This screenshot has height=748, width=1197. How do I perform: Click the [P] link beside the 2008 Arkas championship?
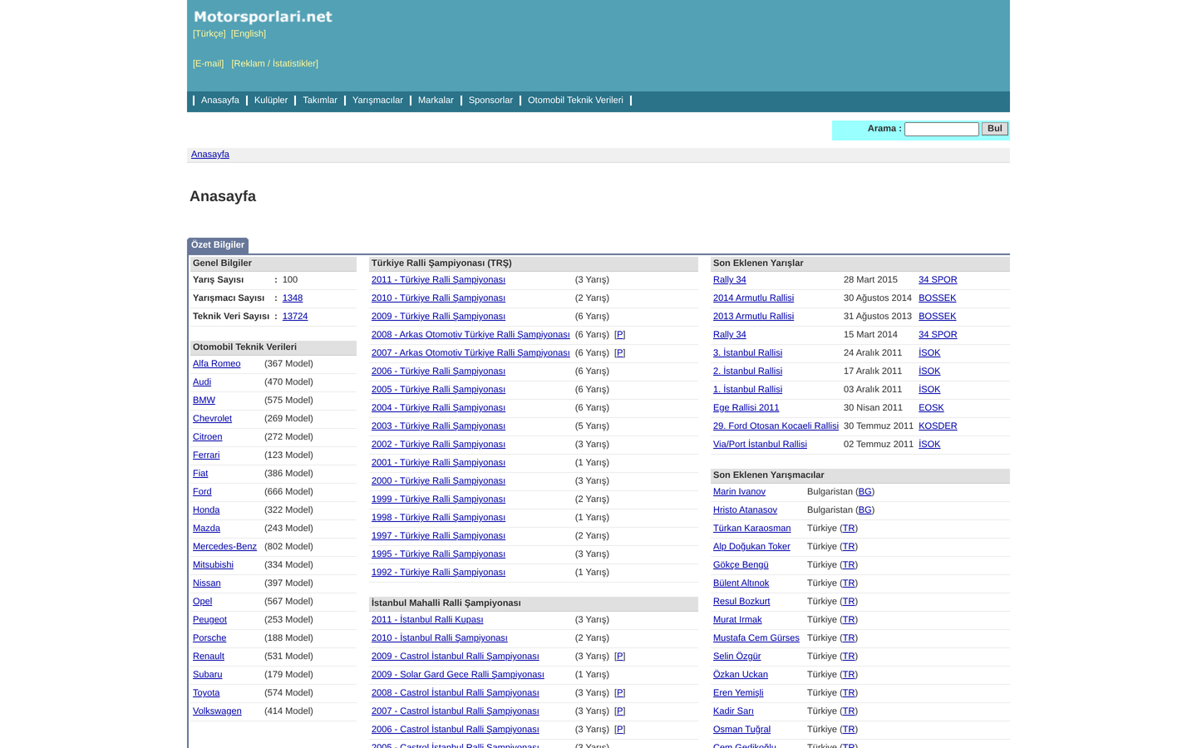click(x=619, y=334)
